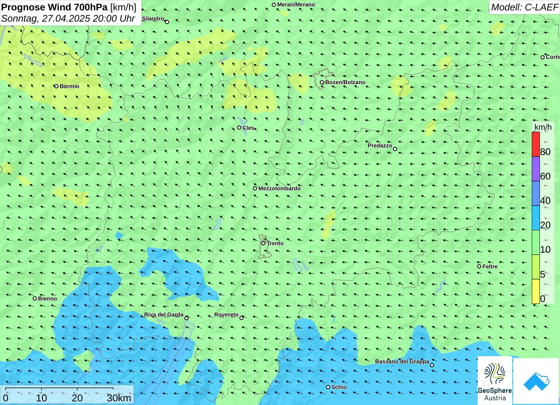Click the date 'Sonntag, 27.04.2025 20:00 Uhr'
This screenshot has width=560, height=405.
[68, 18]
